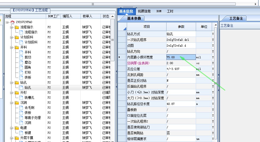Click the 编写人 column header
Screen dimensions: 260x142
(71, 16)
